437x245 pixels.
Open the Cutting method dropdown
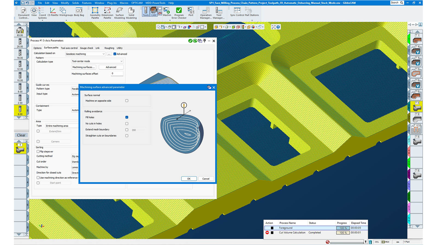click(75, 156)
